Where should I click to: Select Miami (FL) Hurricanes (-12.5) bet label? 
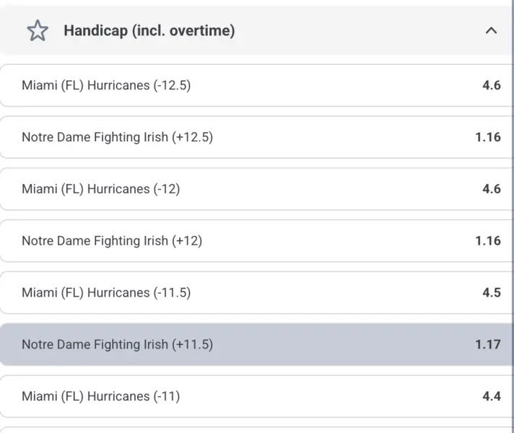[x=106, y=85]
